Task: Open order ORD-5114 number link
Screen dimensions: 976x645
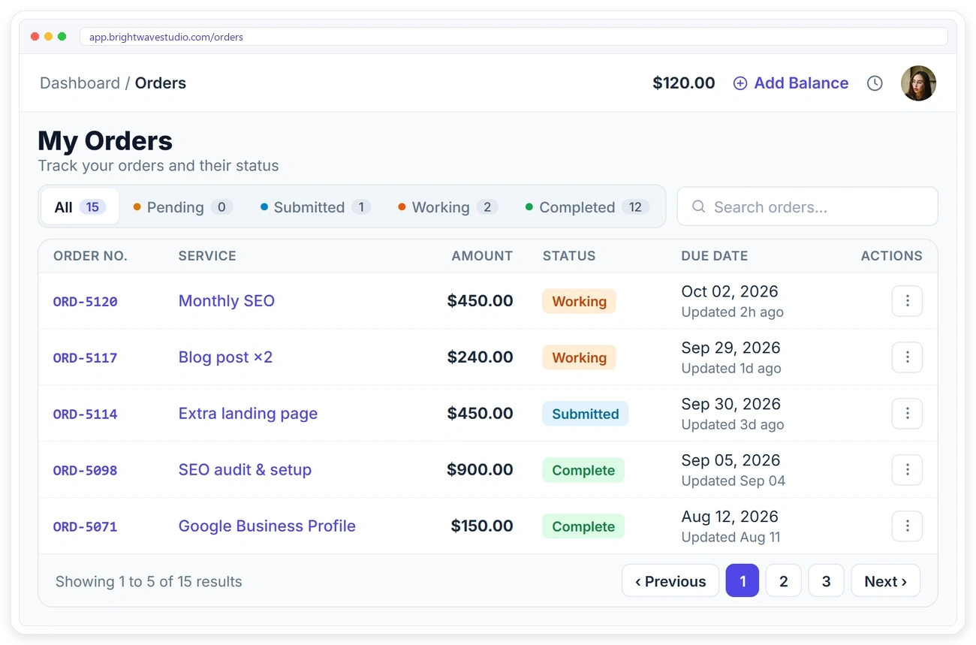Action: coord(86,414)
